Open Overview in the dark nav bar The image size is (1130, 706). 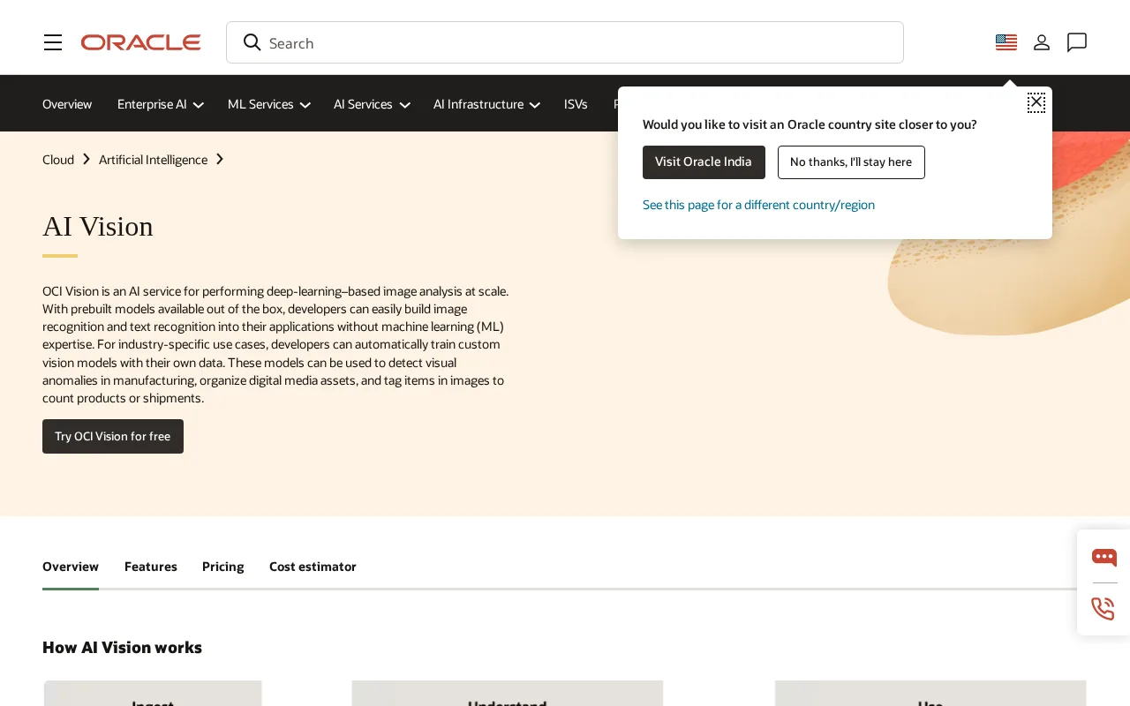click(x=67, y=104)
